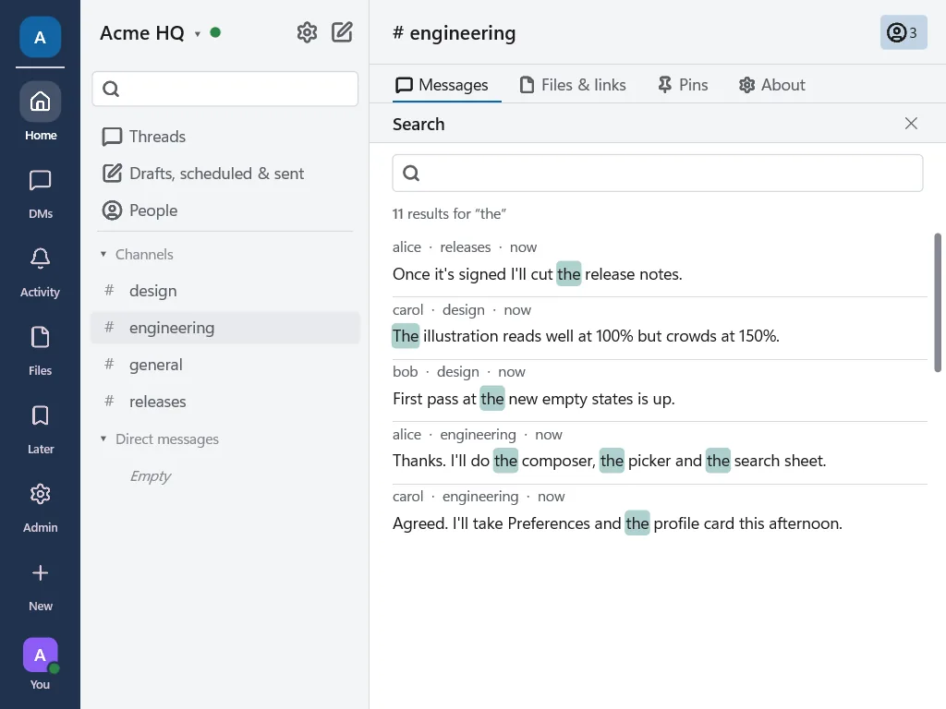946x709 pixels.
Task: Click the hash icon beside design channel
Action: (x=109, y=291)
